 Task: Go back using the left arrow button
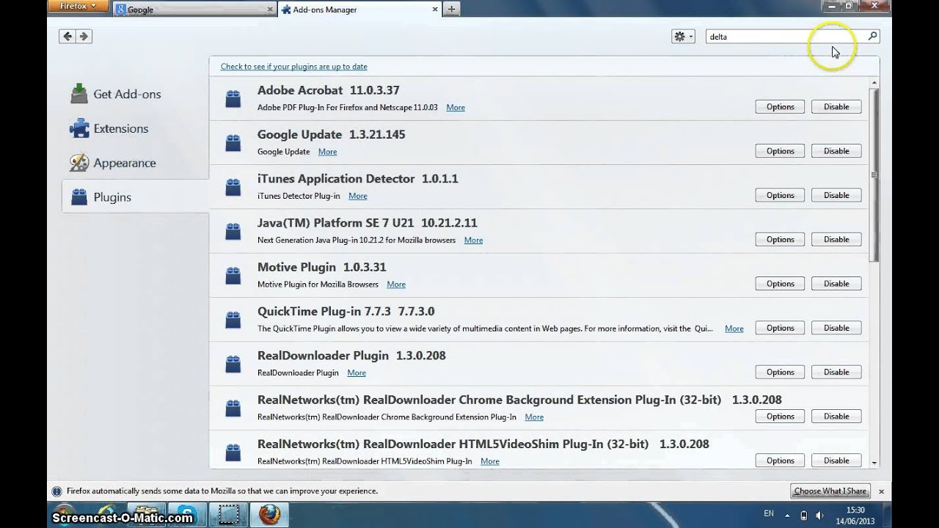[67, 36]
